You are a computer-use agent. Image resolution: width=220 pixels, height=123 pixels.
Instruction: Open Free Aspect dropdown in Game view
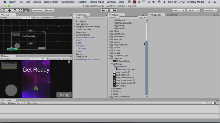tap(14, 59)
